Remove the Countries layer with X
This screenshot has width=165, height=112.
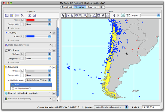click(50, 67)
